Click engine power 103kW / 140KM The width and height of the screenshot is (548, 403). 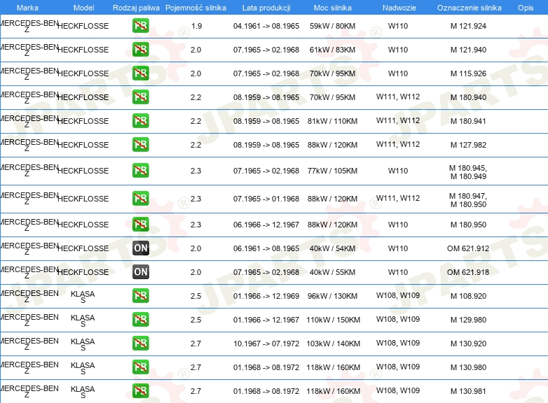pos(333,344)
